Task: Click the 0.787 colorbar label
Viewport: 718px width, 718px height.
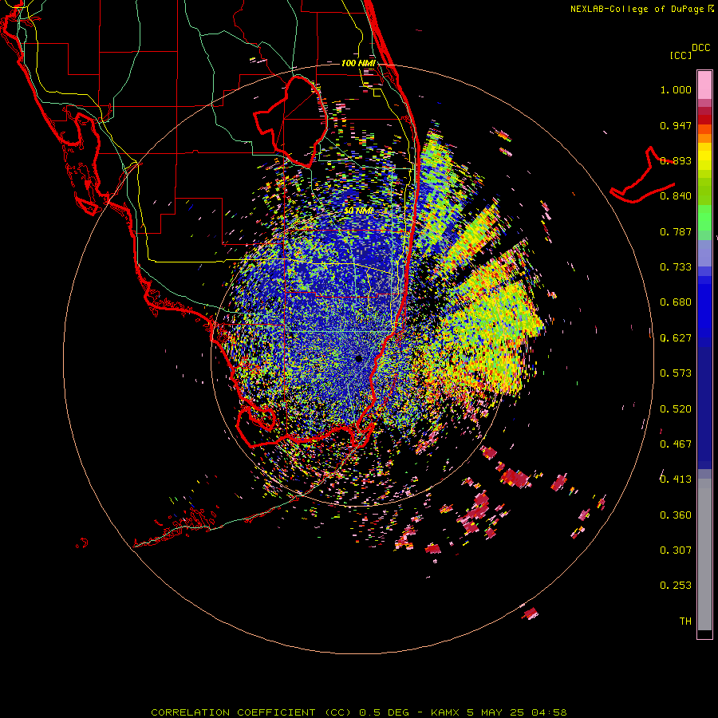Action: point(676,231)
